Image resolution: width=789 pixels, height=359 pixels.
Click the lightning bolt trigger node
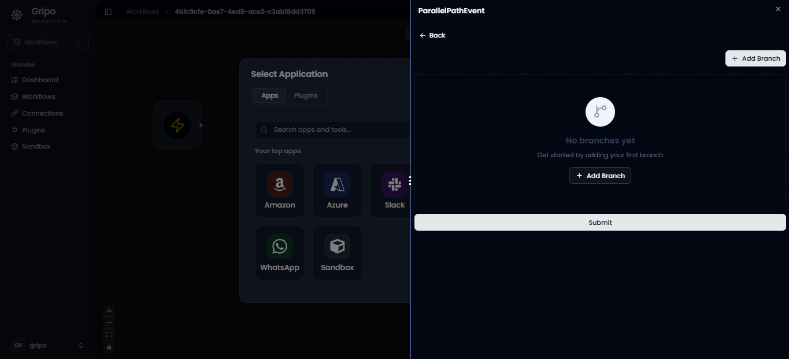(x=177, y=125)
